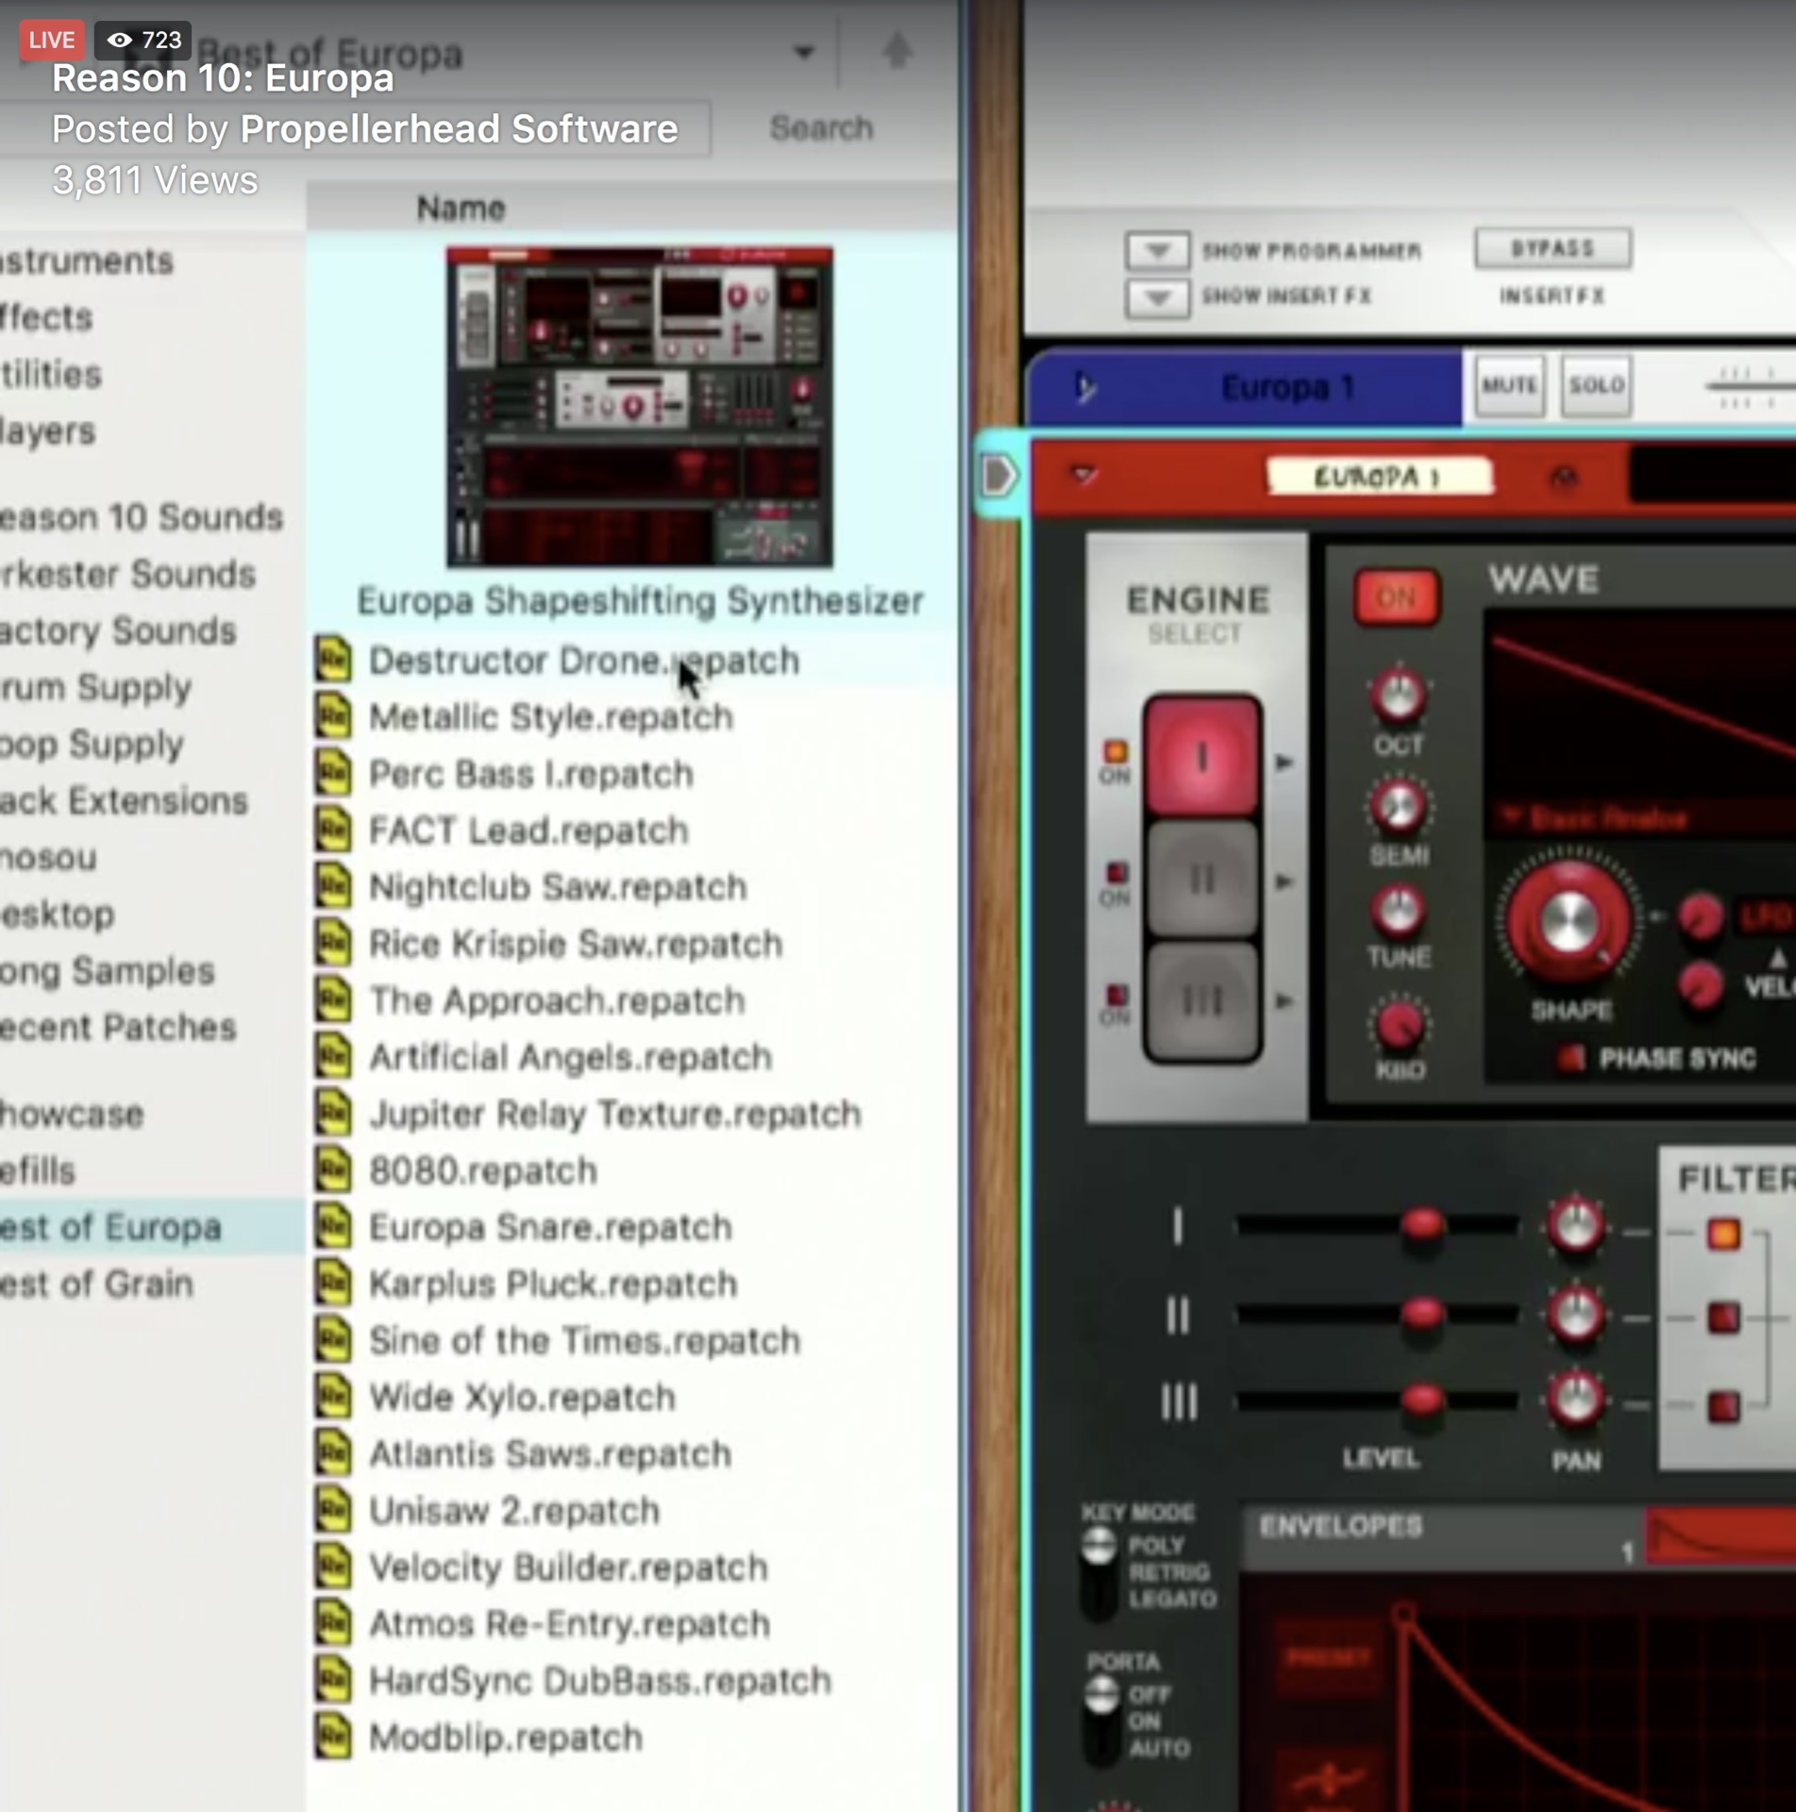
Task: Open the Engine I options arrow
Action: (x=1284, y=761)
